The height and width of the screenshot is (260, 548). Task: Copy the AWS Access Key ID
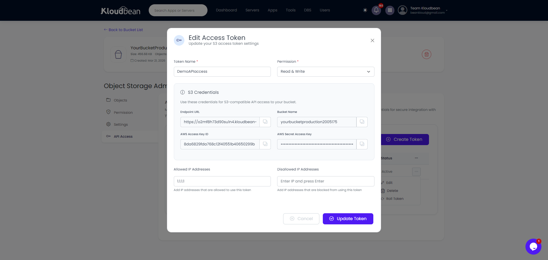[265, 144]
